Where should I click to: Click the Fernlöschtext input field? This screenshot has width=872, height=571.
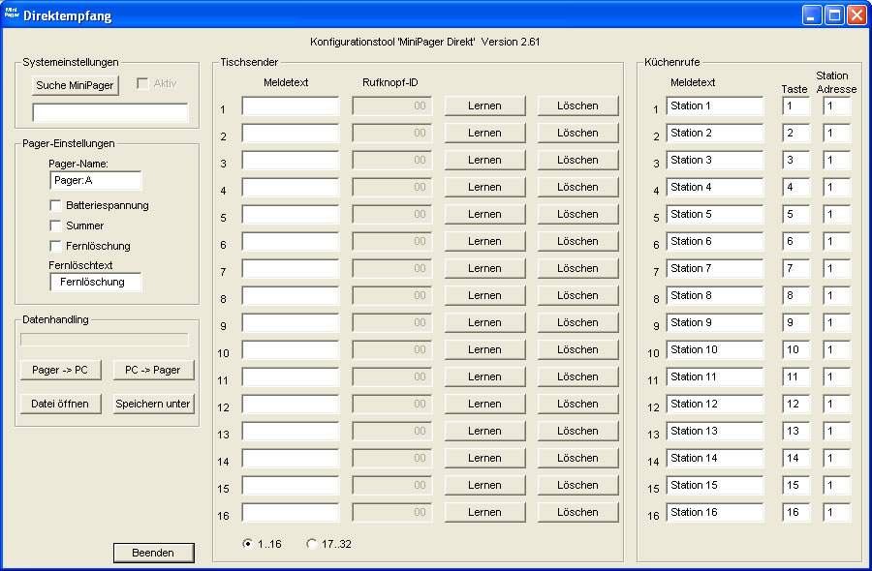(x=95, y=282)
